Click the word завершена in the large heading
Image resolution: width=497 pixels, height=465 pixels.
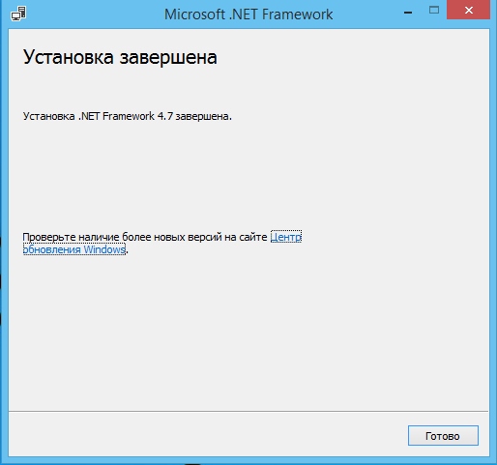pyautogui.click(x=168, y=58)
